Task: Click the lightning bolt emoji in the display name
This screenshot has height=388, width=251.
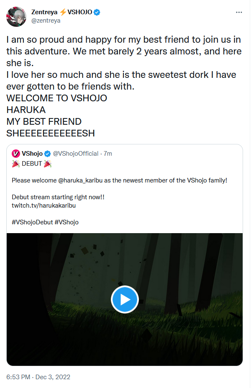Action: click(63, 13)
